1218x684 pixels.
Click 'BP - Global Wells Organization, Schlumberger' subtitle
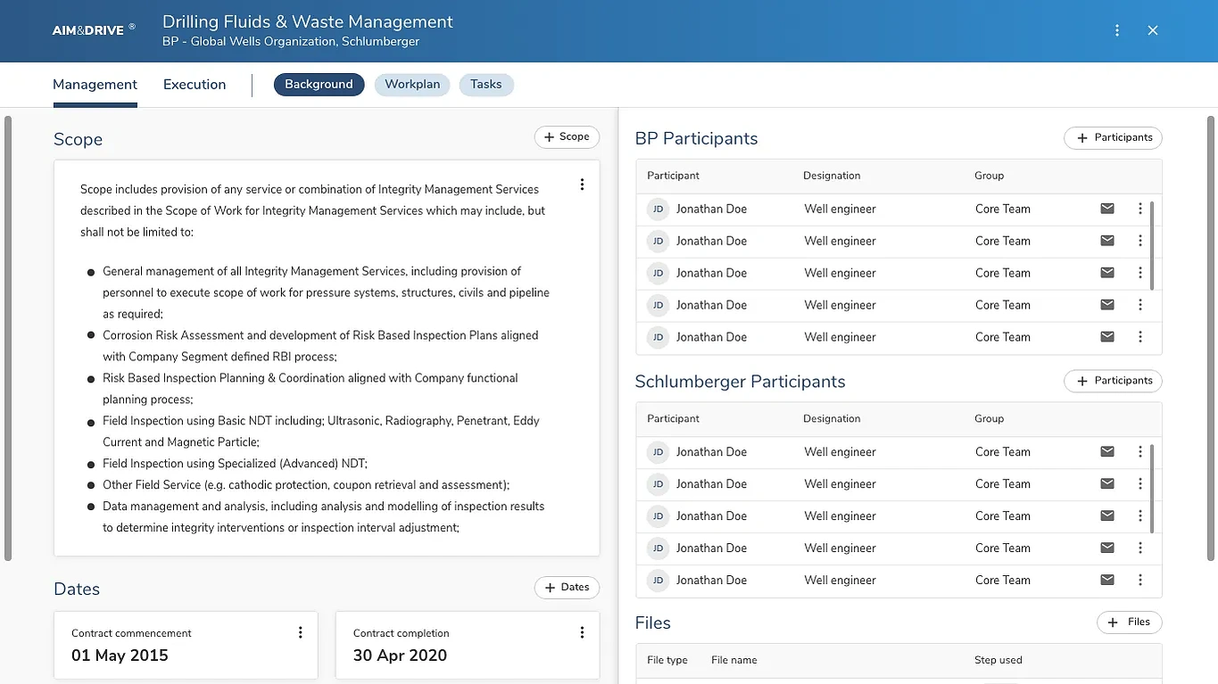pos(291,42)
